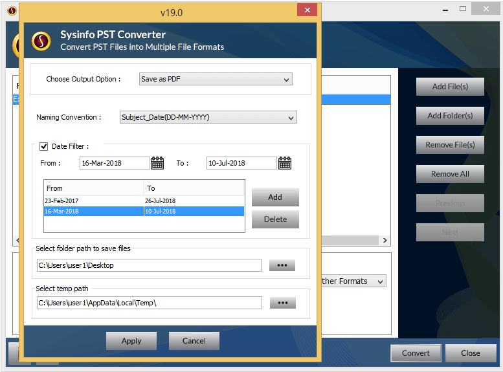Delete the selected date range
Viewport: 503px width, 372px height.
coord(275,219)
